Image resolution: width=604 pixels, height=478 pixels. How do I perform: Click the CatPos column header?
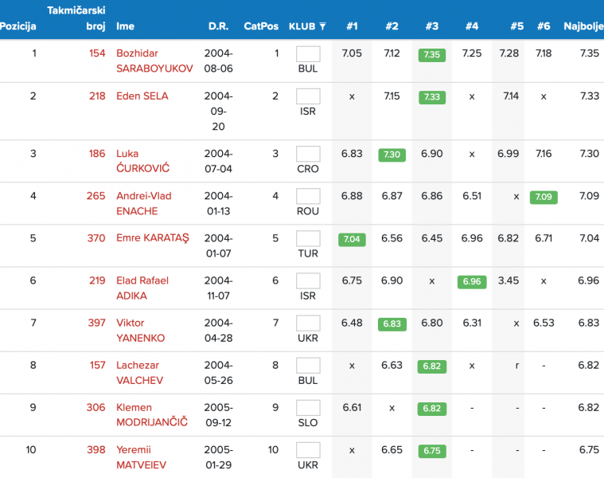tap(261, 26)
